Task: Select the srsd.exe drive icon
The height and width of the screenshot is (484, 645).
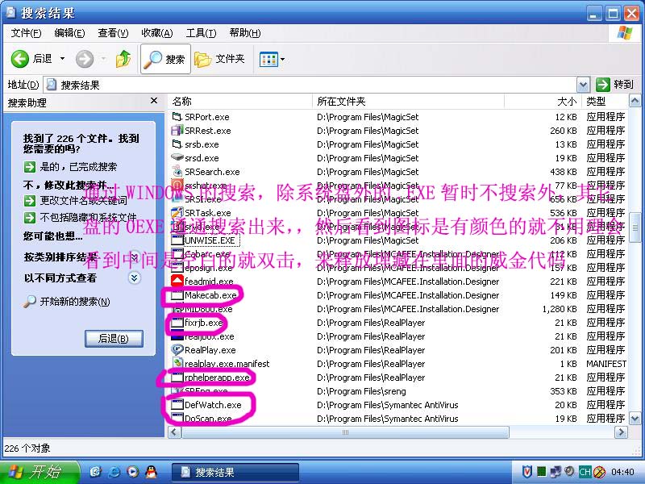Action: 177,157
